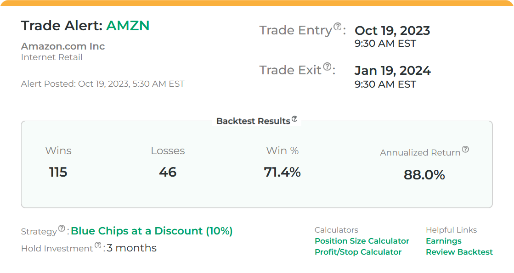
Task: Open the Position Size Calculator
Action: pyautogui.click(x=361, y=241)
